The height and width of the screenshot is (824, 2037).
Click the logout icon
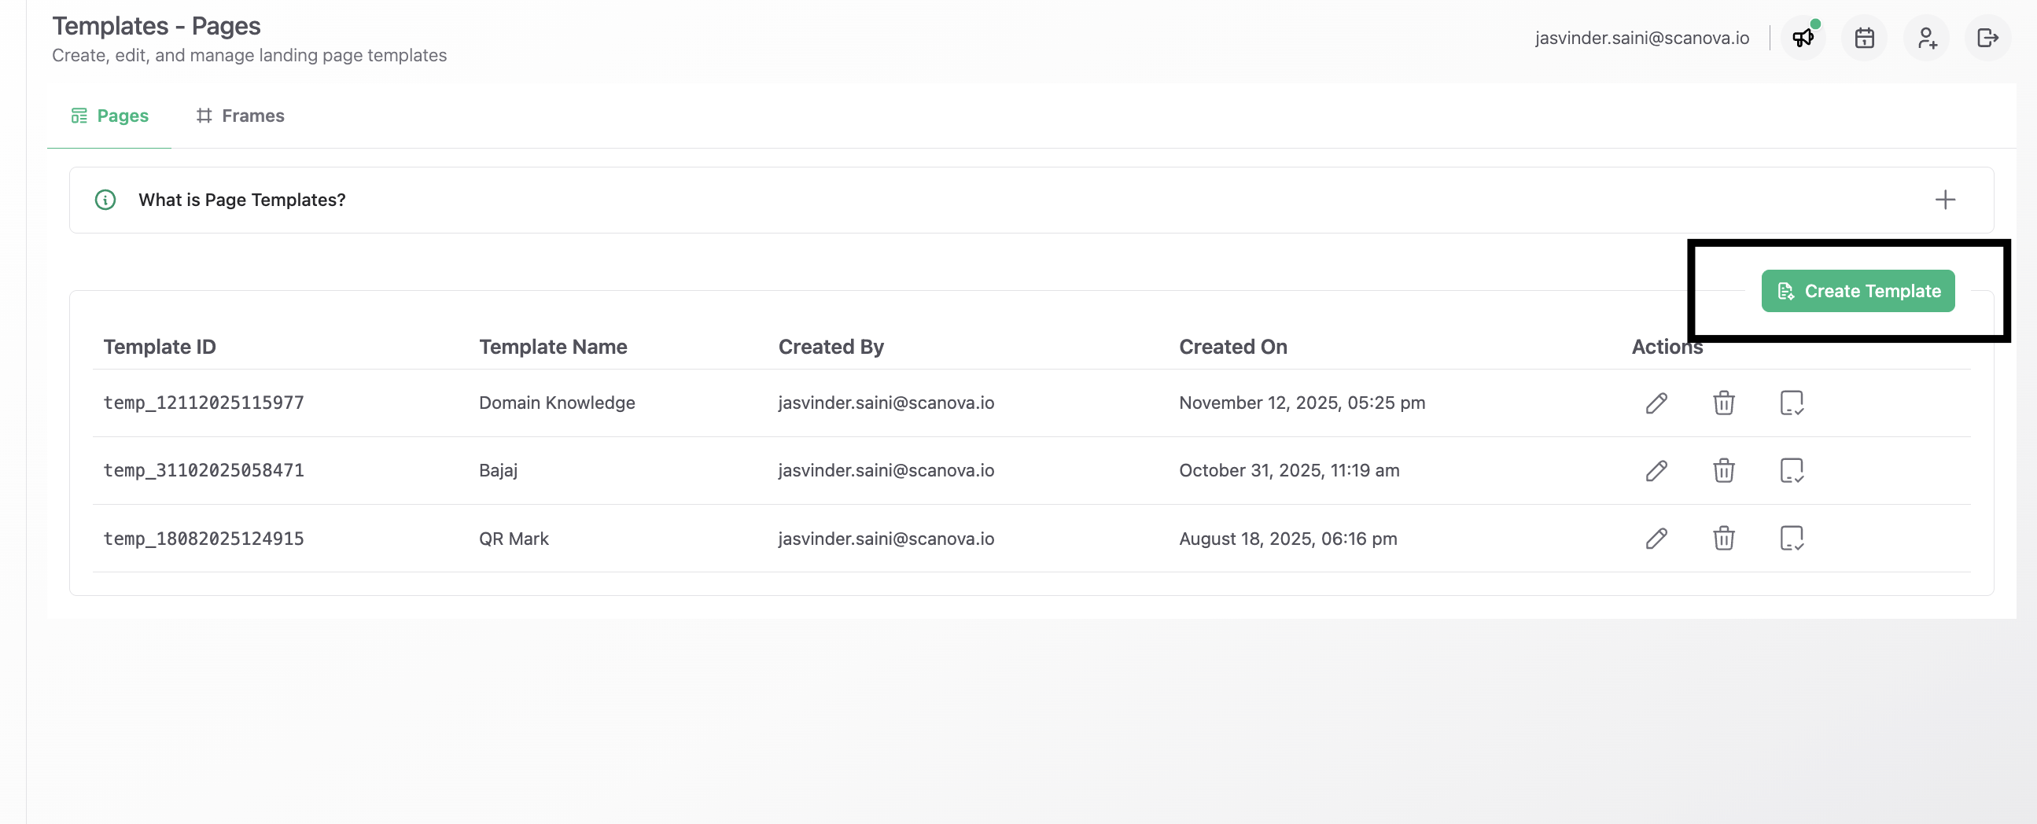tap(1987, 38)
